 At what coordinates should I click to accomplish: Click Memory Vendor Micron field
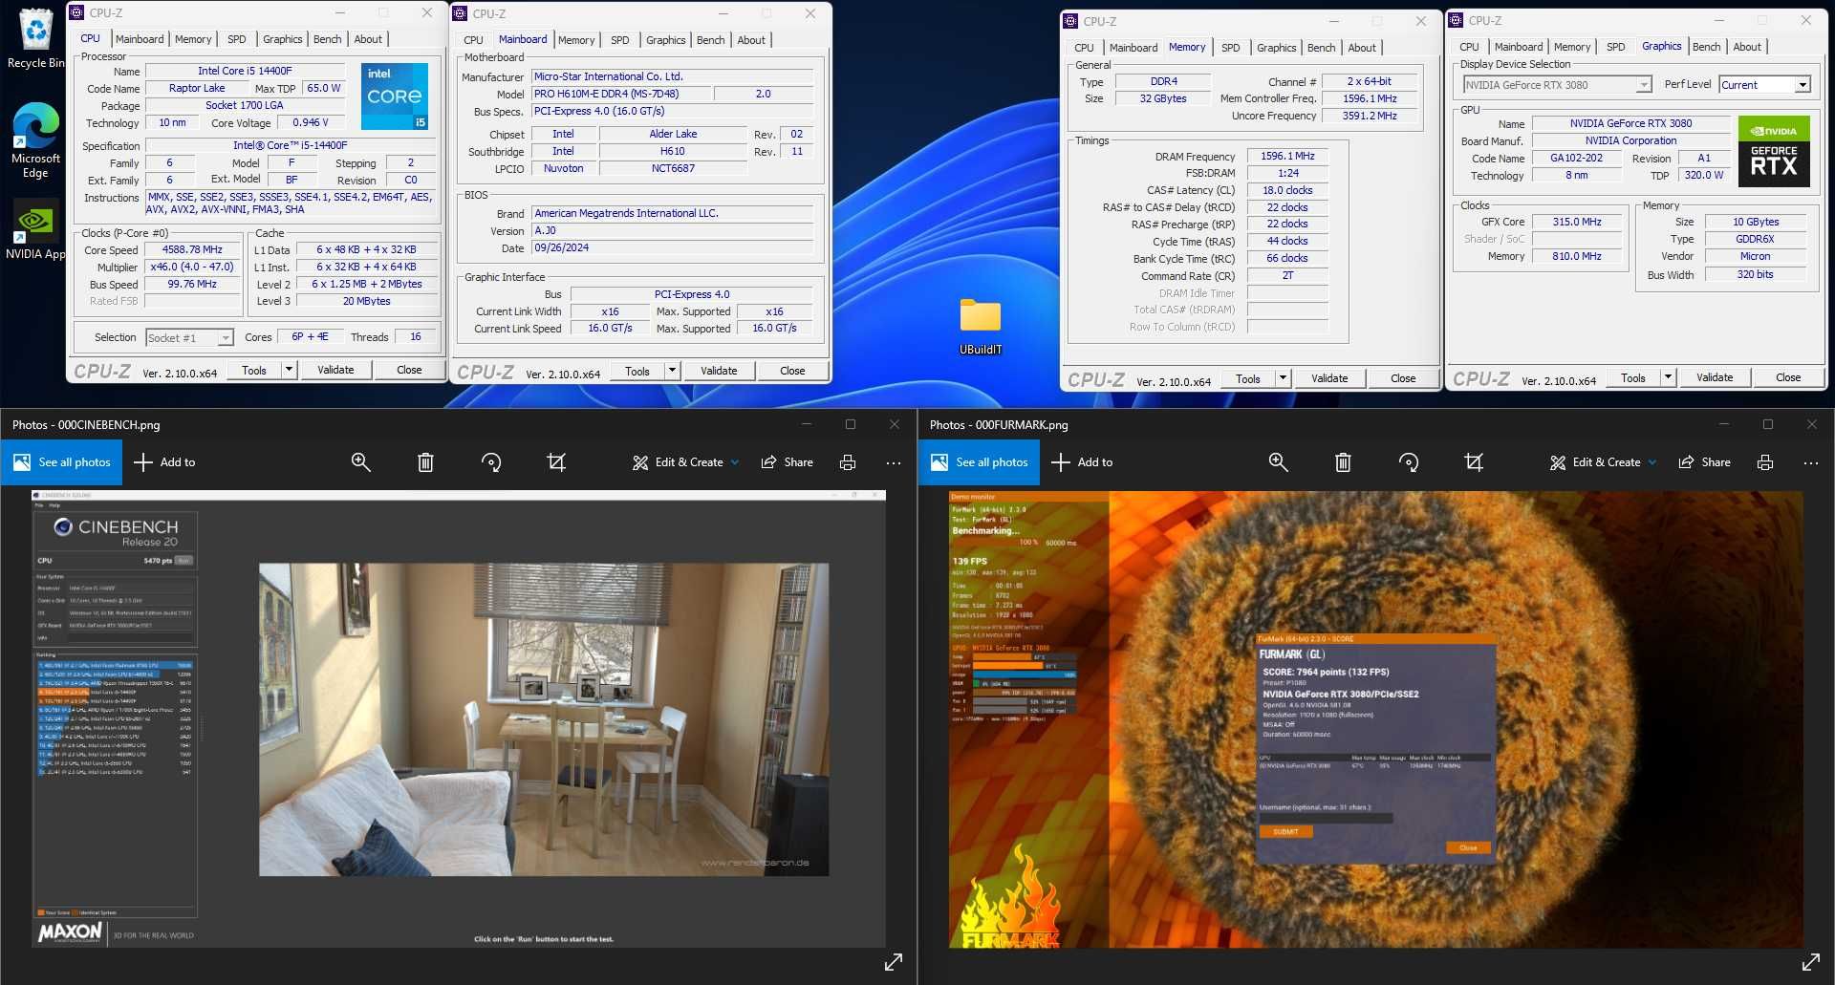click(1755, 257)
